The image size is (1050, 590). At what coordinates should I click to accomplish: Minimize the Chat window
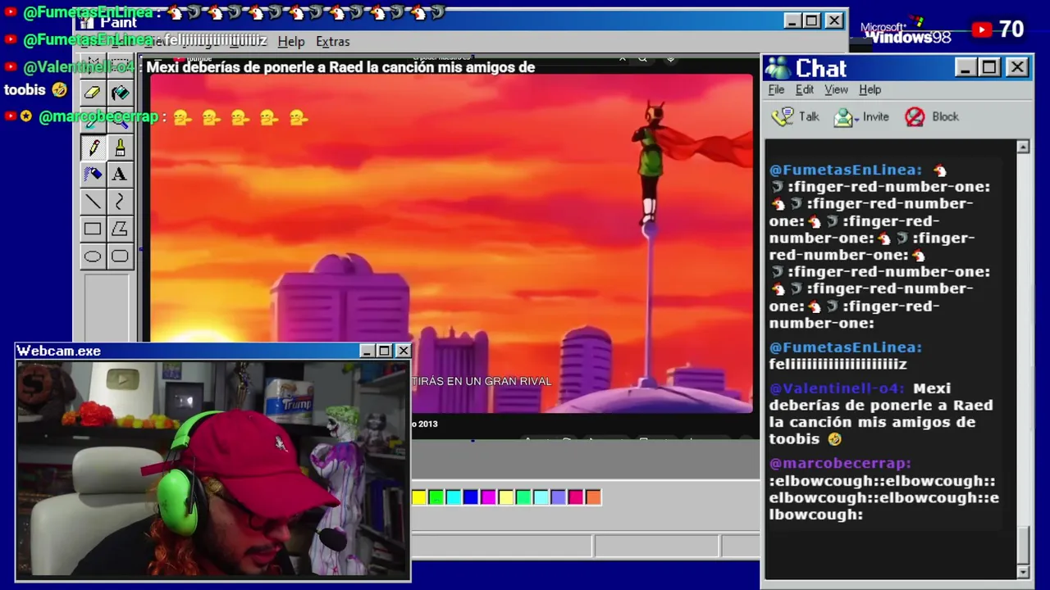pyautogui.click(x=966, y=67)
